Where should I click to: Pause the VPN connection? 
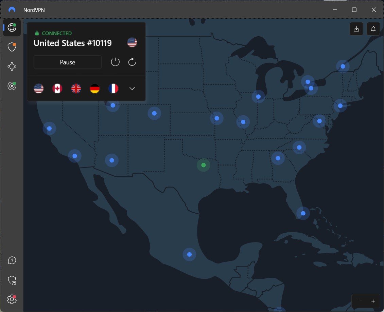pyautogui.click(x=68, y=62)
